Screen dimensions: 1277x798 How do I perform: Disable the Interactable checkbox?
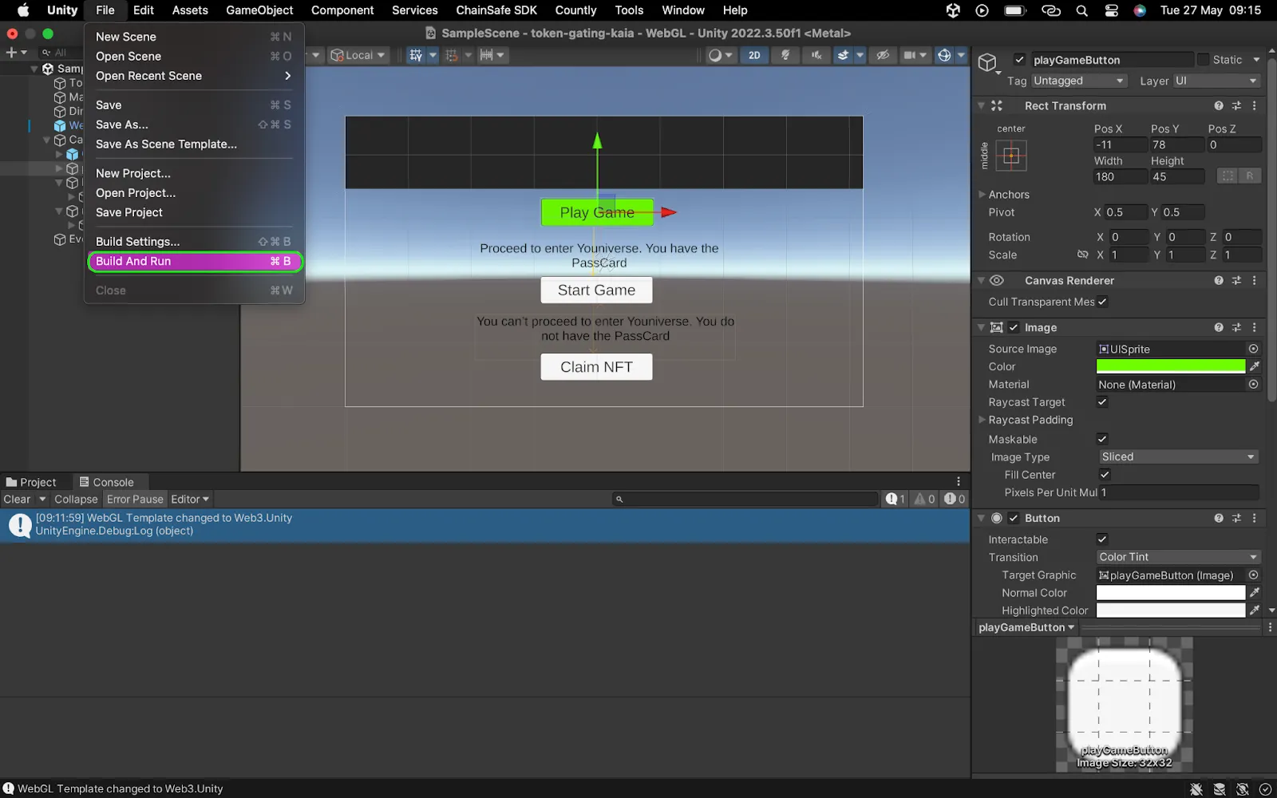point(1102,539)
